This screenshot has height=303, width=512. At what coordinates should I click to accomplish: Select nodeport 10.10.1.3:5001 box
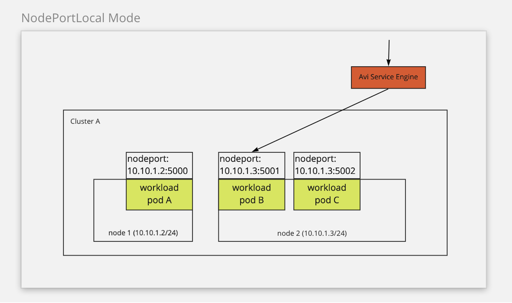pos(251,165)
